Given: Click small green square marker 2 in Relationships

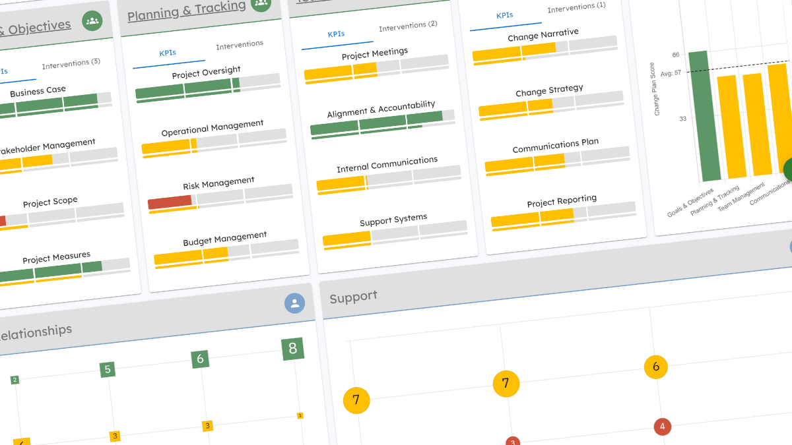Looking at the screenshot, I should (15, 380).
